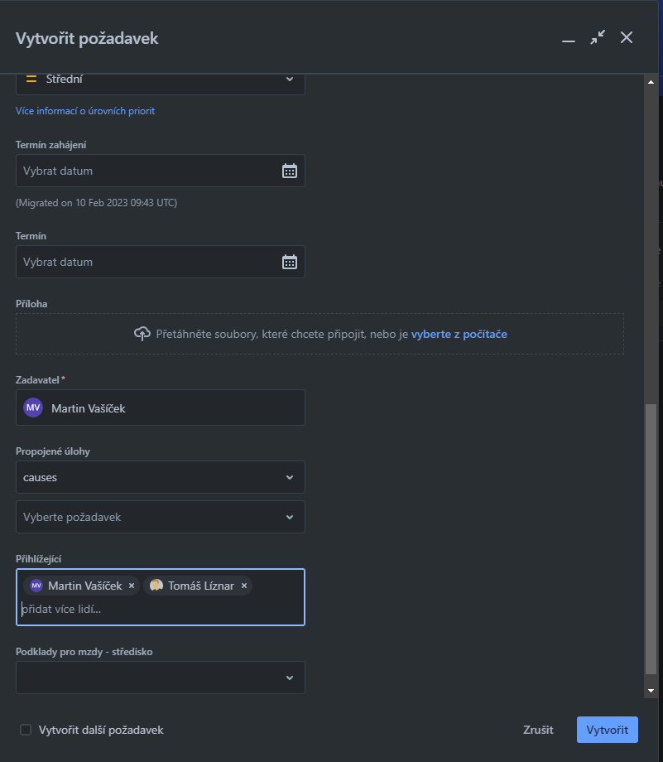Click the vertical scrollbar thumb

tap(651, 539)
